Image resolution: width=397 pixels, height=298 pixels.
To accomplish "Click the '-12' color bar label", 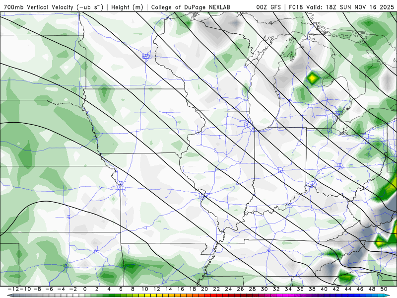I will pyautogui.click(x=13, y=289).
